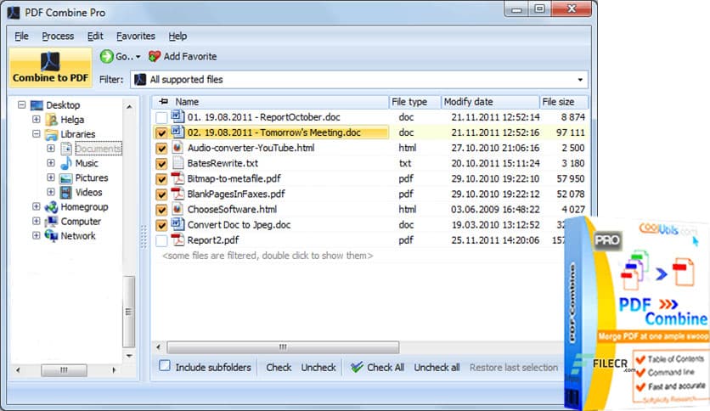The image size is (710, 411).
Task: Open the Help menu
Action: click(177, 37)
